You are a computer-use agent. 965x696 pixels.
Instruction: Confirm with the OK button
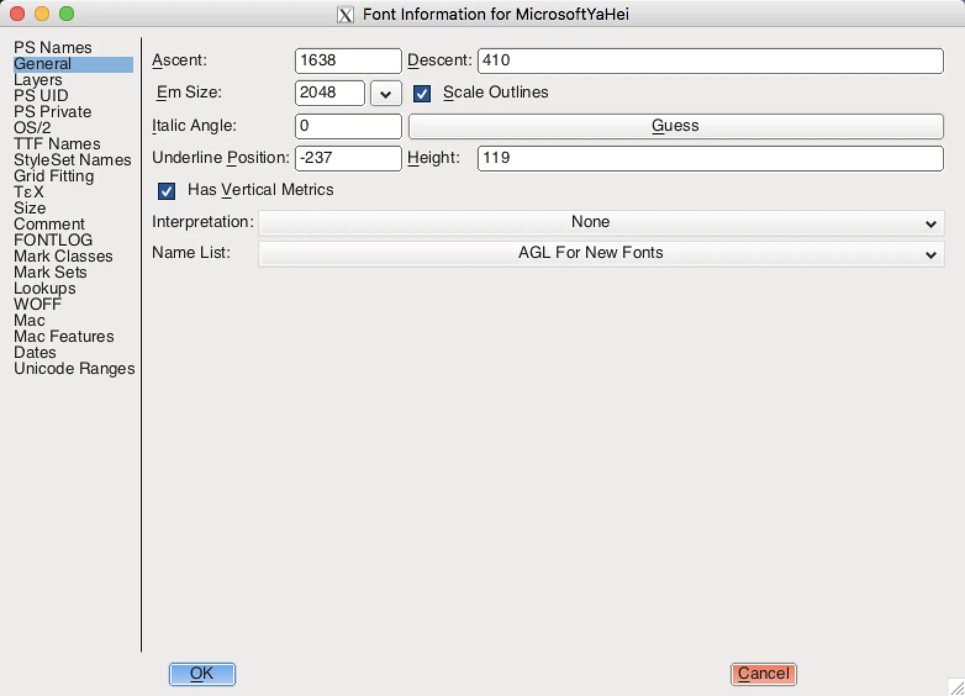(x=202, y=674)
